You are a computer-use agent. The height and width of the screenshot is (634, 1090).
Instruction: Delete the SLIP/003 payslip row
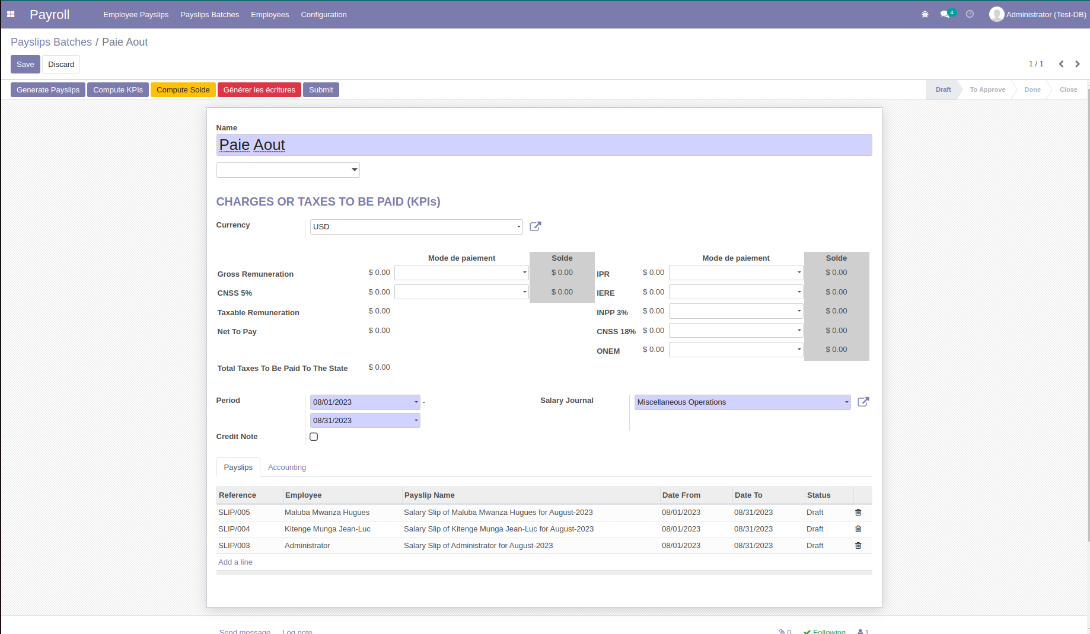coord(858,546)
